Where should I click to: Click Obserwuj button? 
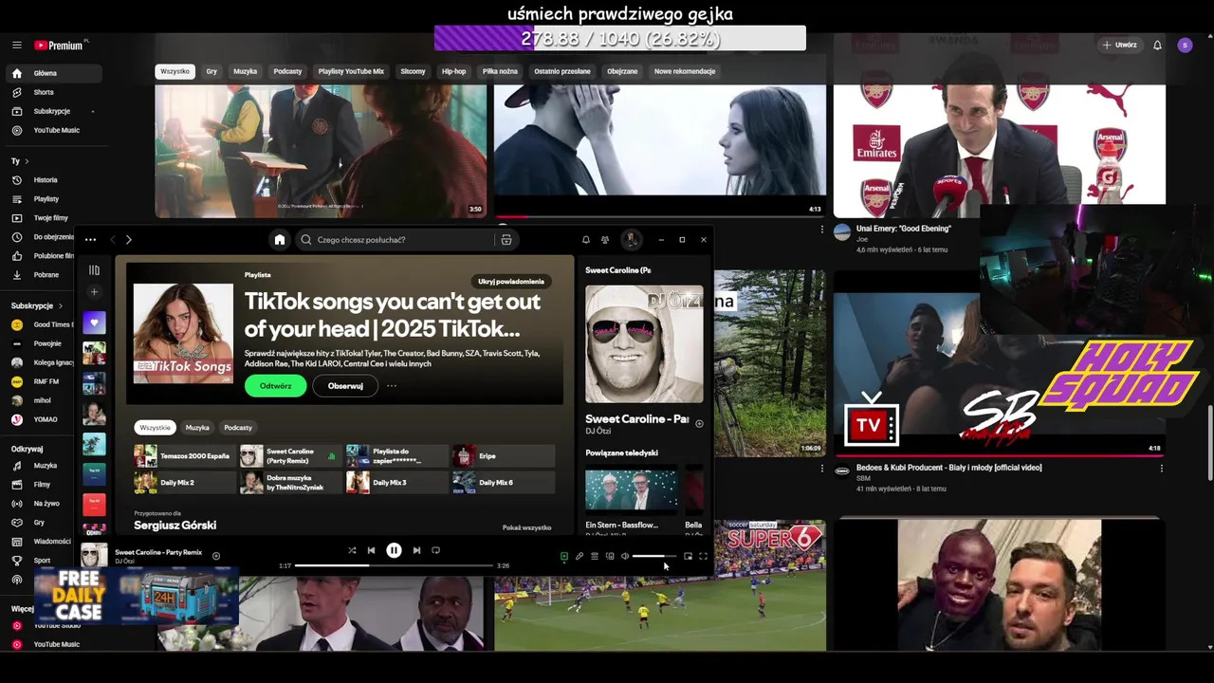tap(345, 386)
